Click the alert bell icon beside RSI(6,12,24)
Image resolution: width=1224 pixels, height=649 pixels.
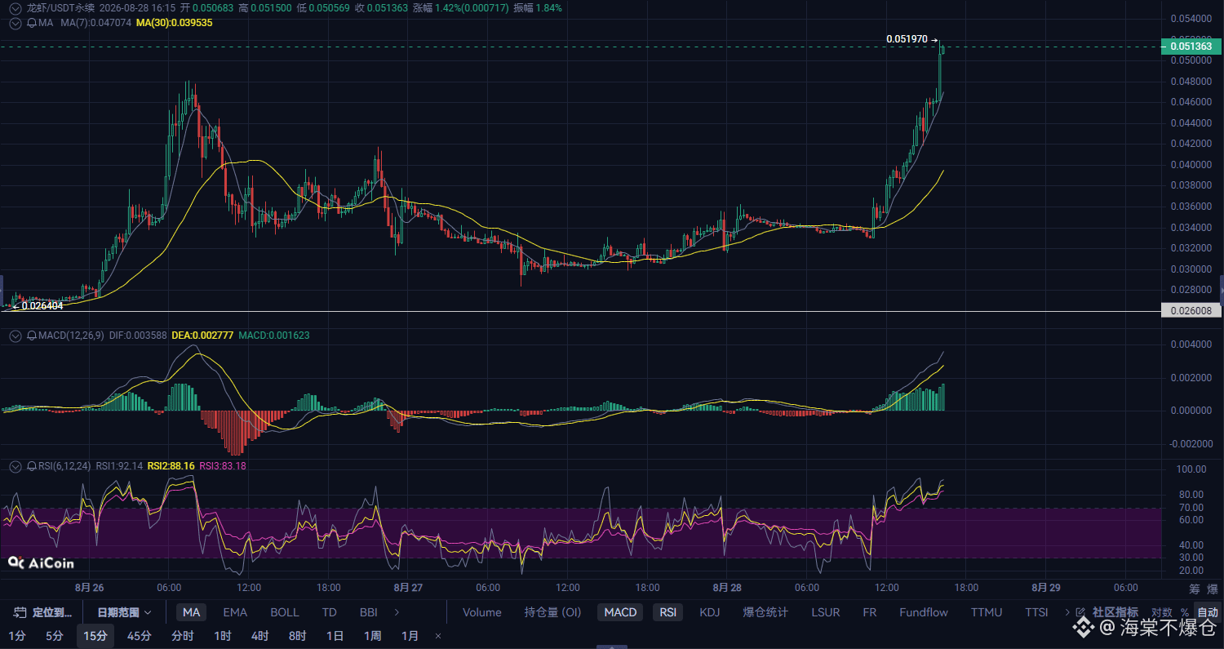point(32,466)
